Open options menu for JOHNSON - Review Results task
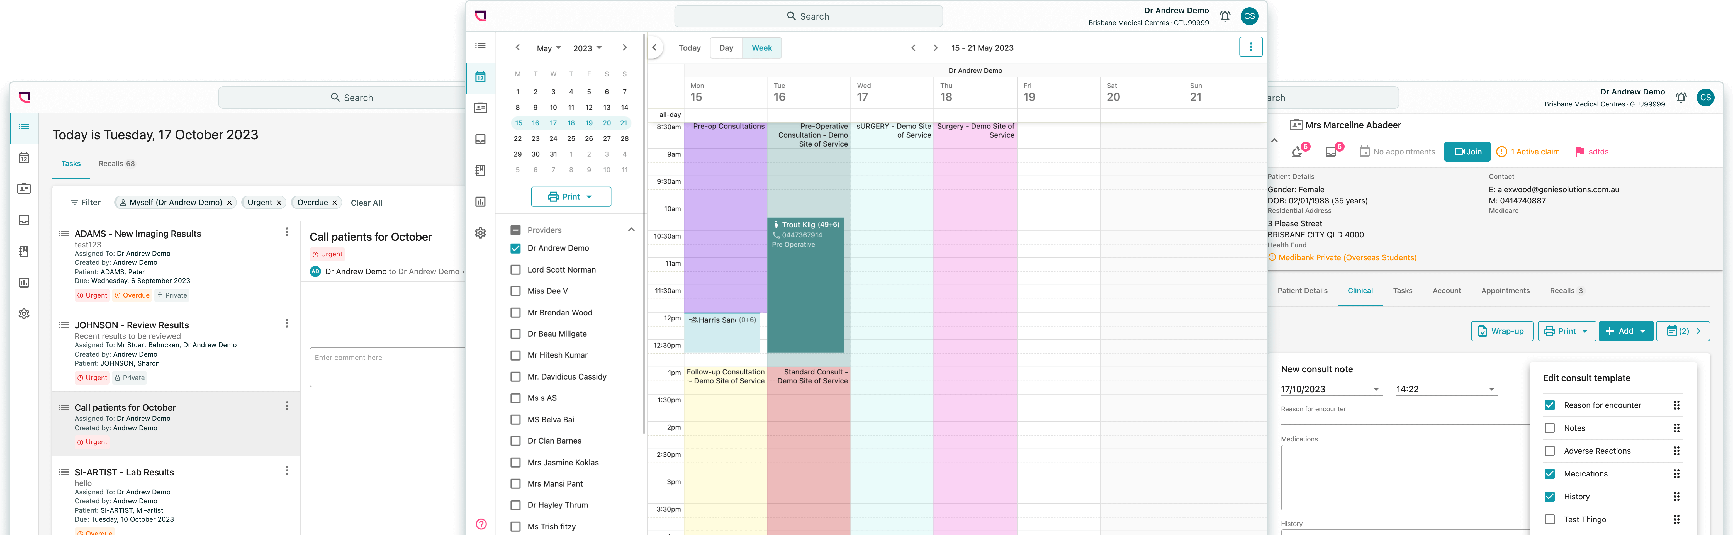 click(287, 324)
